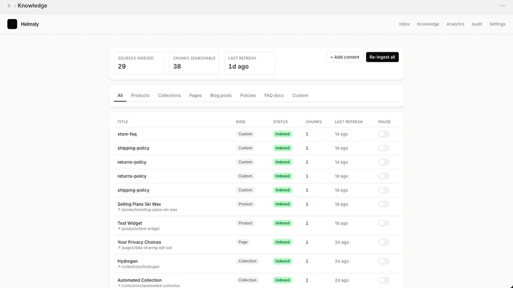This screenshot has width=513, height=288.
Task: Toggle pause for the Your Privacy Choices row
Action: 383,242
